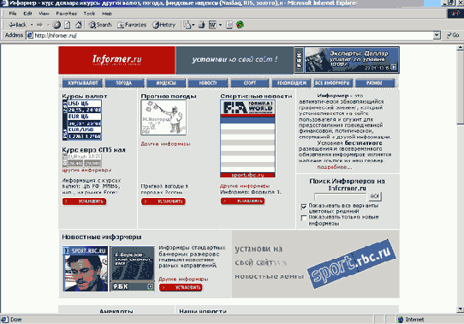Click the scrollbar down arrow
Image resolution: width=464 pixels, height=324 pixels.
(x=461, y=309)
